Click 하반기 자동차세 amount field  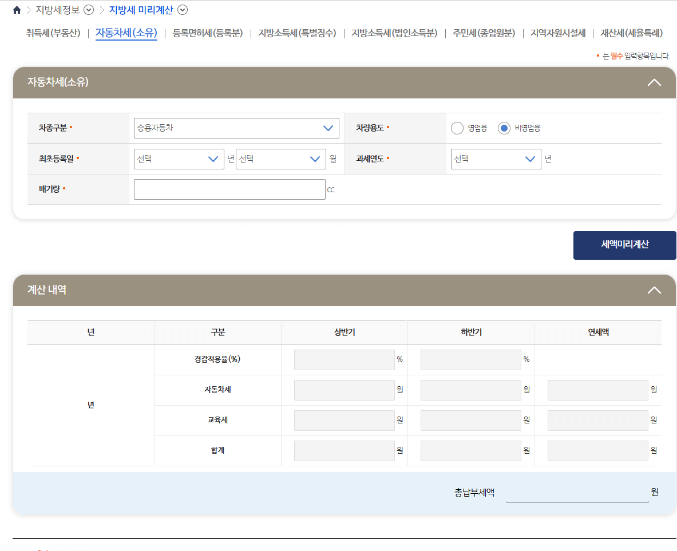[x=470, y=390]
